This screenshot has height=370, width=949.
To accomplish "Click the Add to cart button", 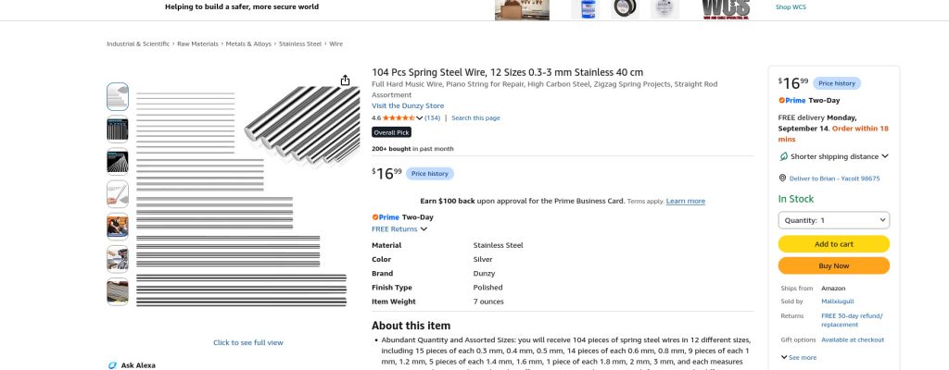I will click(x=833, y=244).
